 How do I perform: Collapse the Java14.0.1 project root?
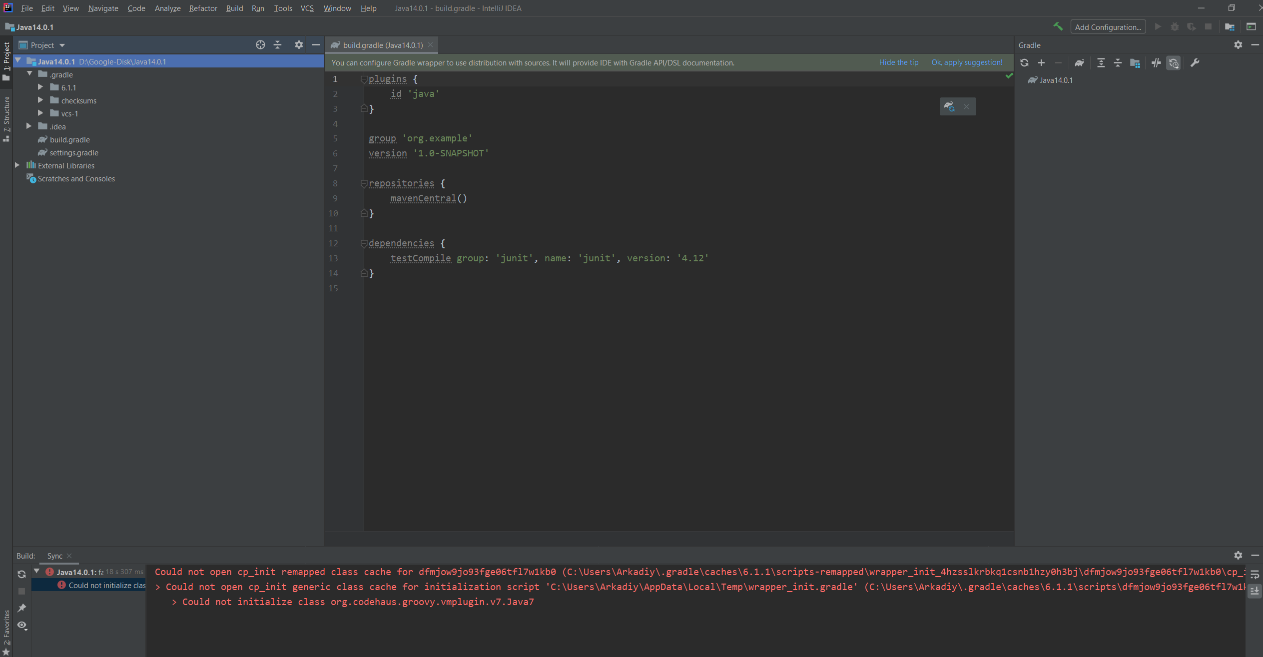pyautogui.click(x=18, y=61)
